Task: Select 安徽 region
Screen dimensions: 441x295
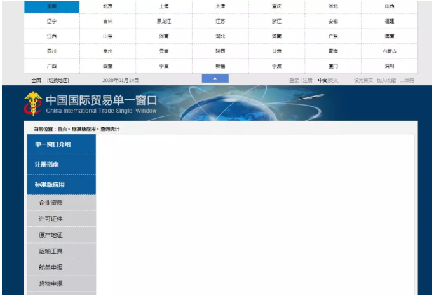Action: pyautogui.click(x=333, y=21)
